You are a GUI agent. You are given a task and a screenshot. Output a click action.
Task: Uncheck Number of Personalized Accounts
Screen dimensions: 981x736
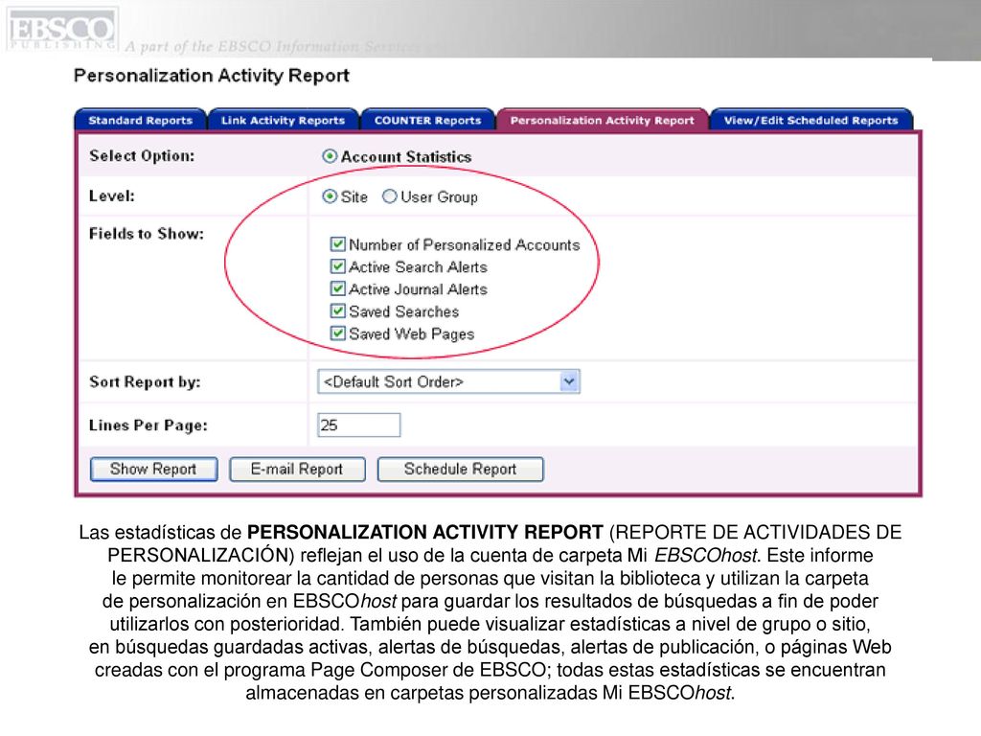[338, 244]
